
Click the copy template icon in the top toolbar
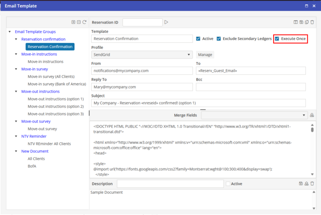click(x=307, y=22)
